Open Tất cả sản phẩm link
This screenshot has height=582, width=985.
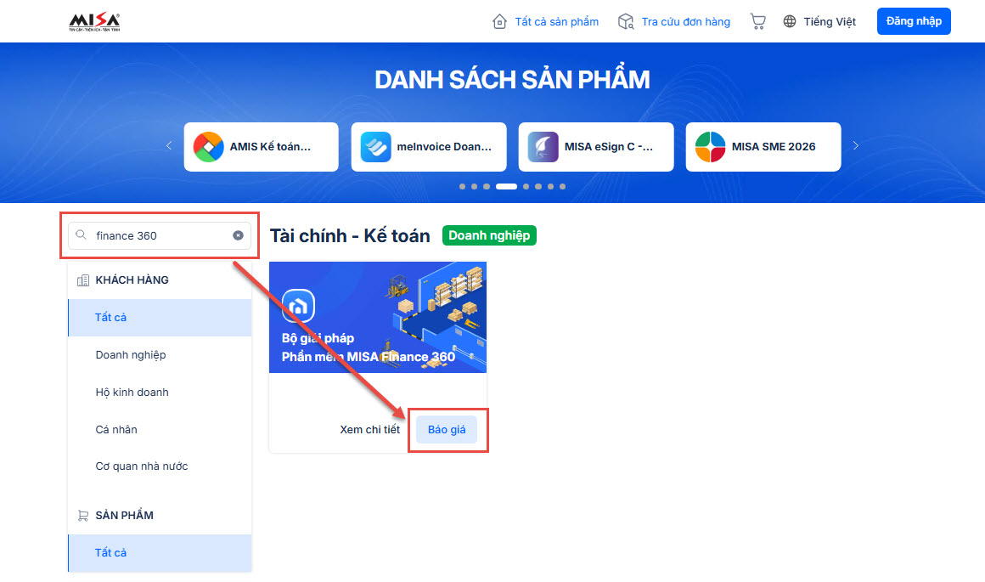pyautogui.click(x=556, y=22)
